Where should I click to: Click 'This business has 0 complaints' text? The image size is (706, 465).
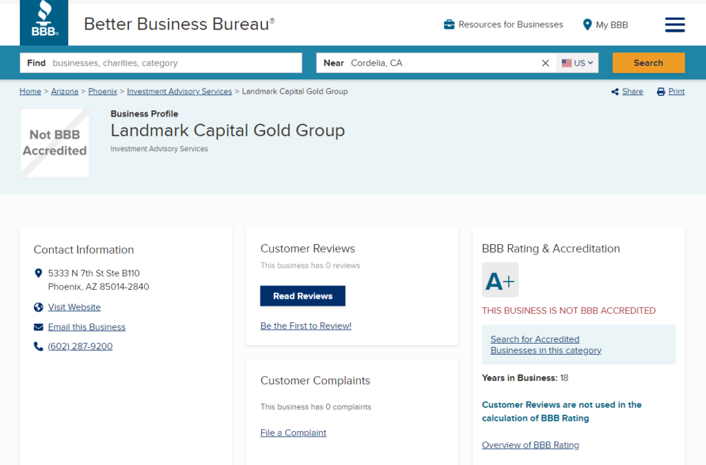(316, 407)
